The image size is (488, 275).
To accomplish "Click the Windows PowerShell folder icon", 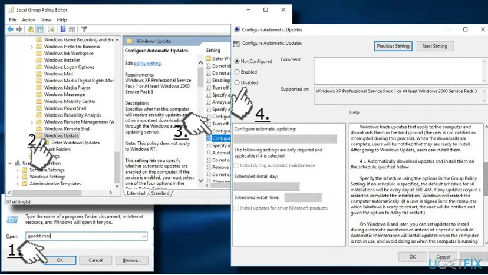I will (39, 108).
